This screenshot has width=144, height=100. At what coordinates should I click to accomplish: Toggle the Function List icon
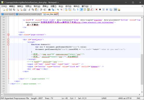pyautogui.click(x=92, y=10)
